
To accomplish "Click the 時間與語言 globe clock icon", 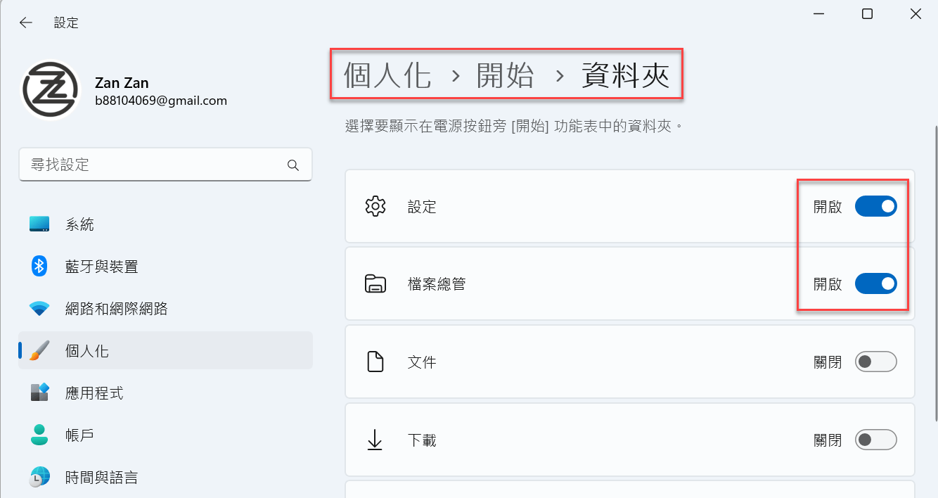I will coord(39,477).
